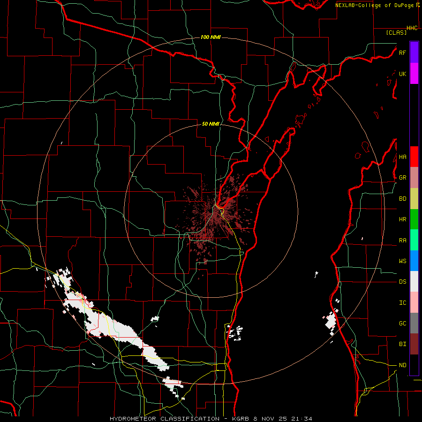
Task: Click the BI legend label
Action: pyautogui.click(x=402, y=344)
